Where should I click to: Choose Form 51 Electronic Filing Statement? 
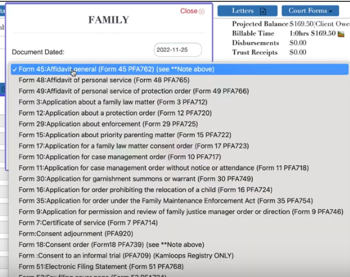pyautogui.click(x=180, y=266)
